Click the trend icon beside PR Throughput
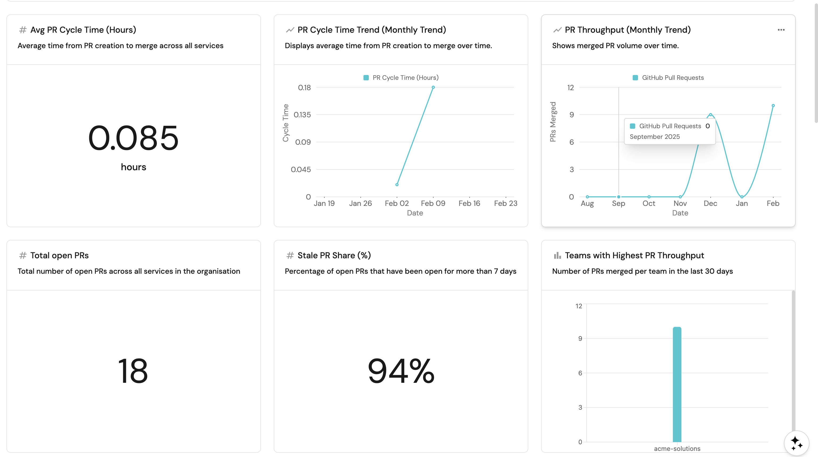This screenshot has width=818, height=457. (x=557, y=30)
